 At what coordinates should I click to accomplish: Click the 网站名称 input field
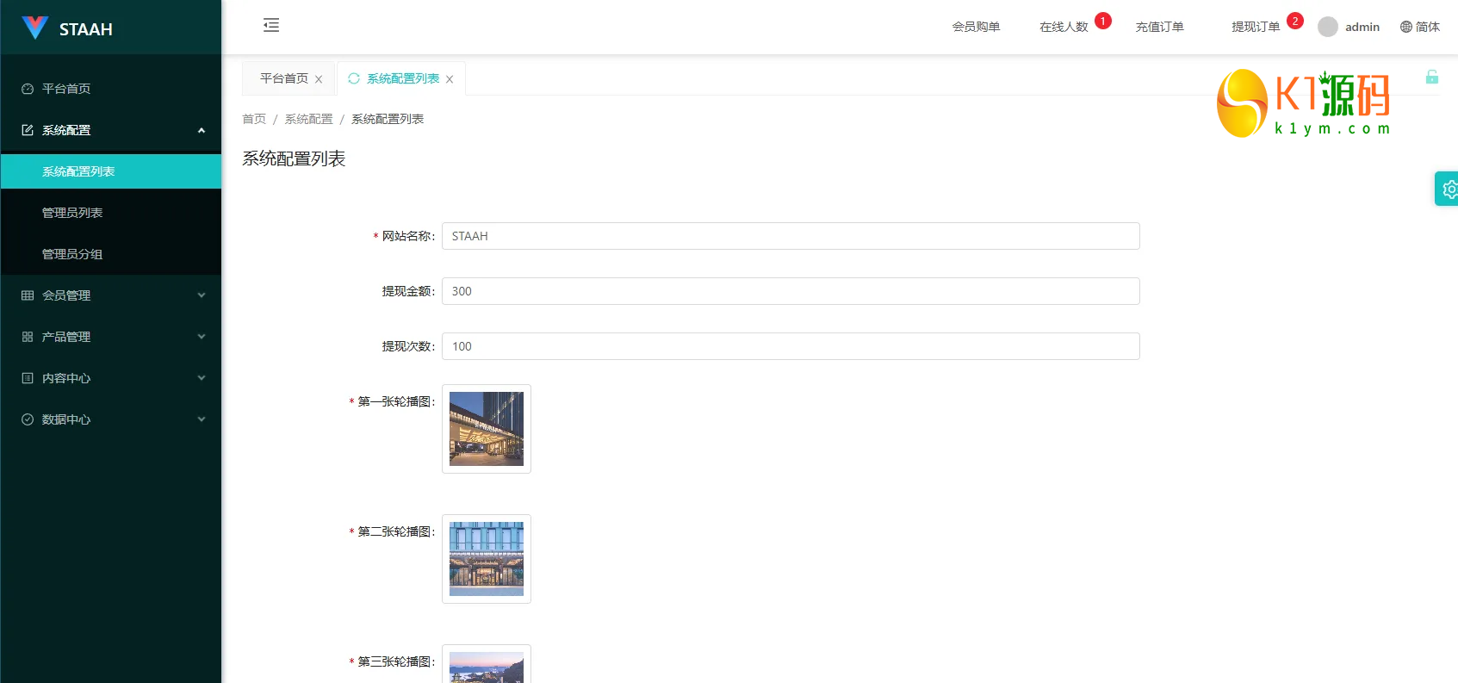point(791,236)
